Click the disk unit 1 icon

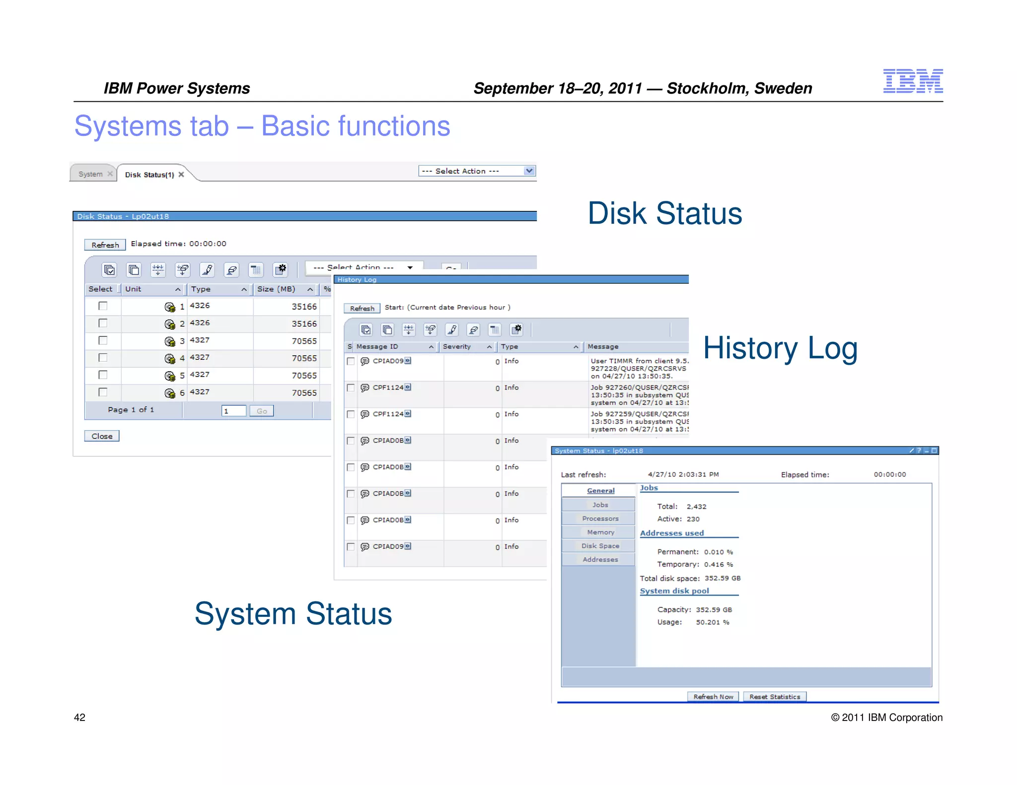tap(170, 307)
